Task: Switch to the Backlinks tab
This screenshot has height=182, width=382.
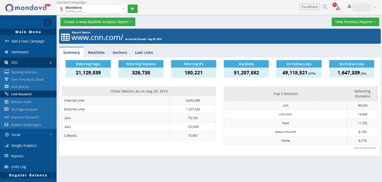Action: pyautogui.click(x=96, y=52)
